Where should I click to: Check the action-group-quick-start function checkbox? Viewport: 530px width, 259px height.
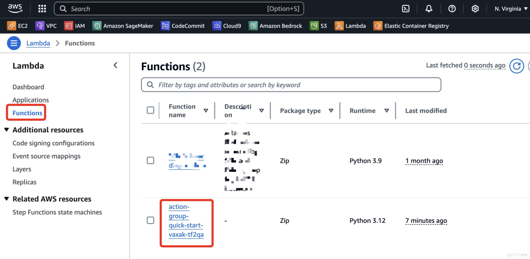pyautogui.click(x=150, y=221)
